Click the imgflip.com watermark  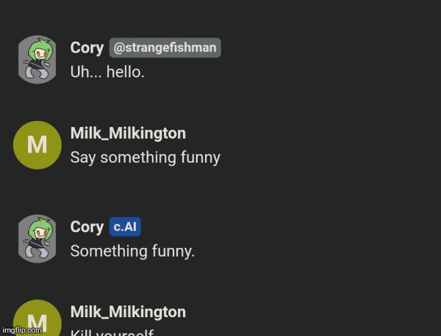[x=22, y=330]
